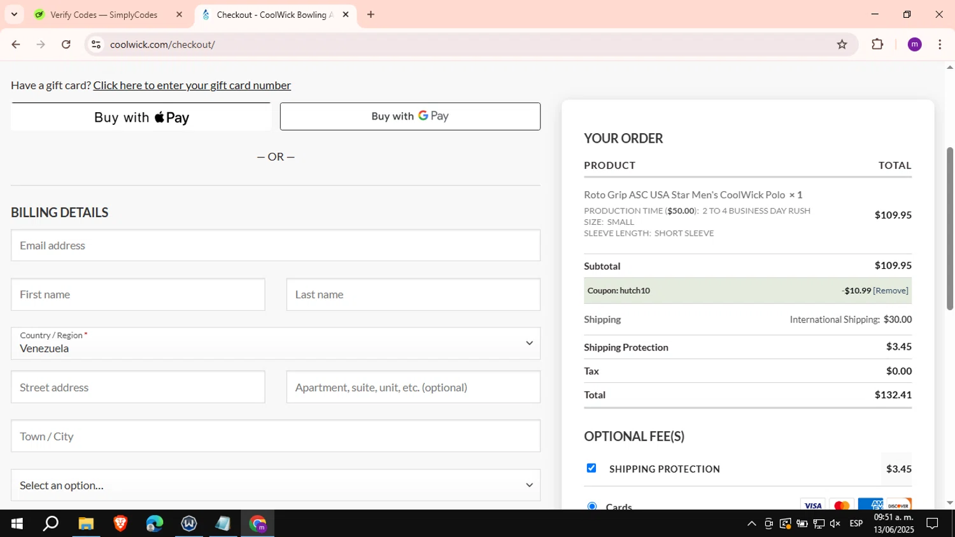Screen dimensions: 955x537
Task: Expand the tab search dropdown arrow
Action: pyautogui.click(x=14, y=15)
